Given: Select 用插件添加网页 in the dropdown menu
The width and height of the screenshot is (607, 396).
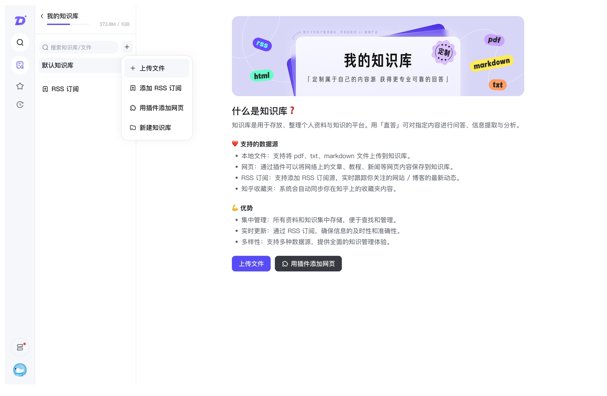Looking at the screenshot, I should click(x=157, y=108).
